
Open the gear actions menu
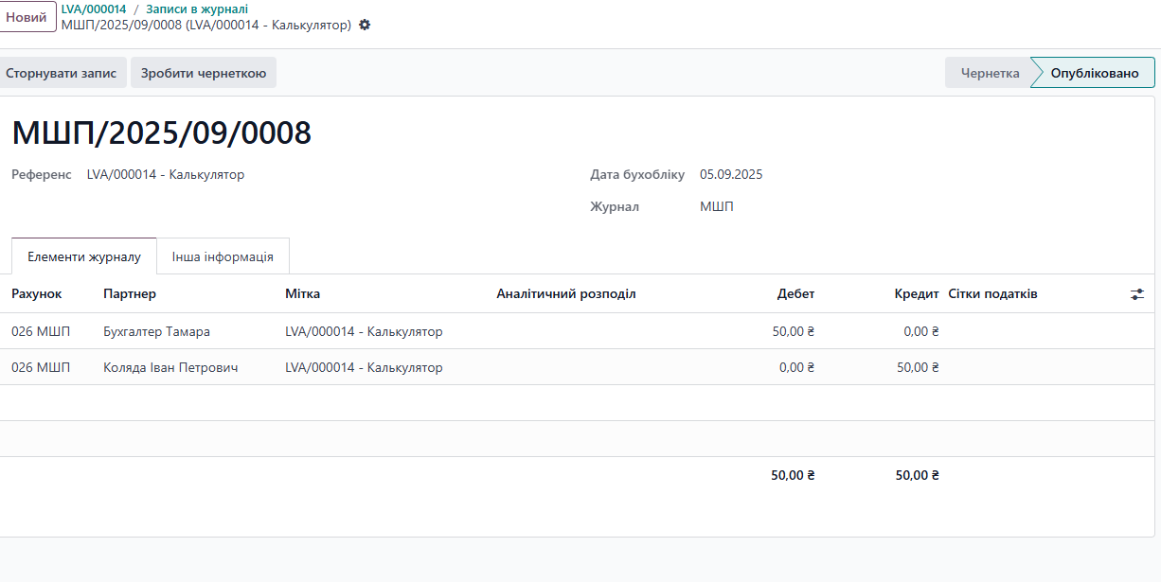[x=365, y=26]
